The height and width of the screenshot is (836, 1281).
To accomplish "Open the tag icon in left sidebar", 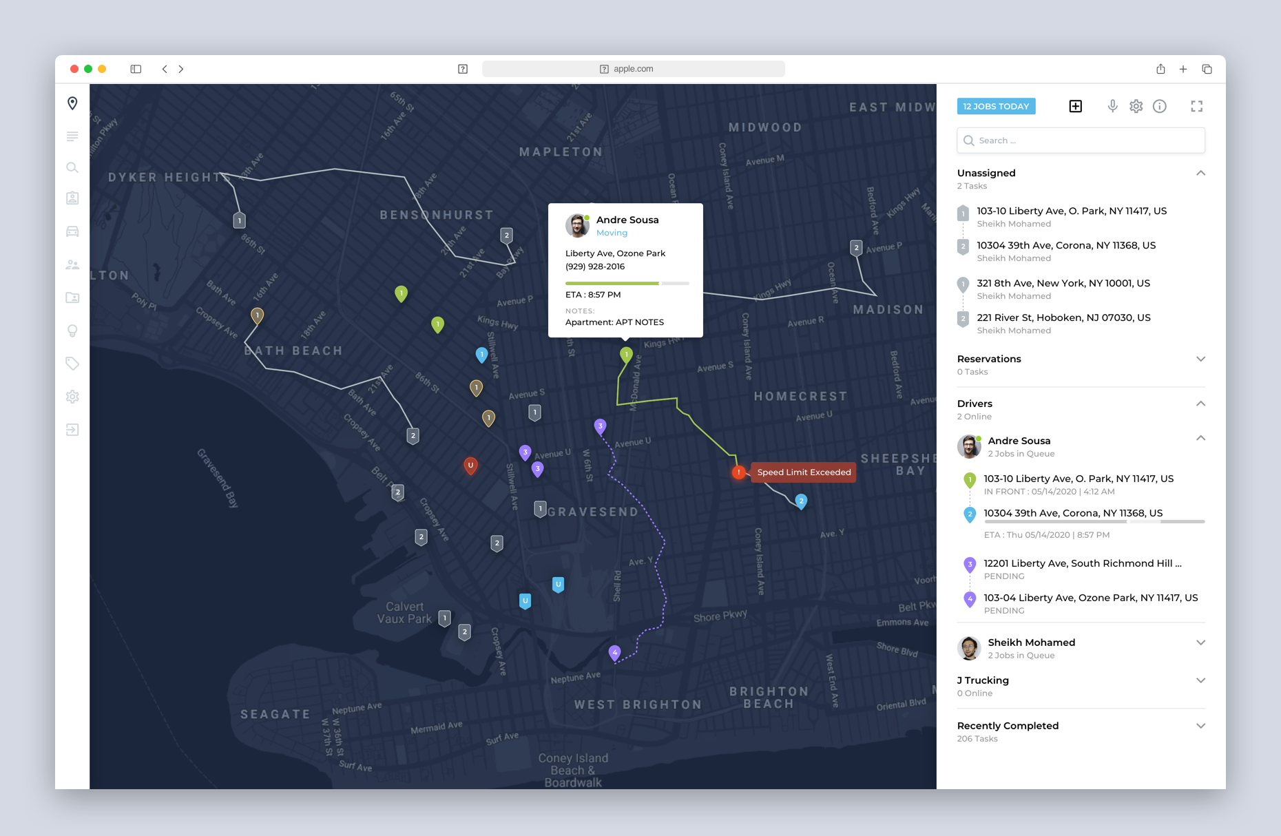I will 72,363.
